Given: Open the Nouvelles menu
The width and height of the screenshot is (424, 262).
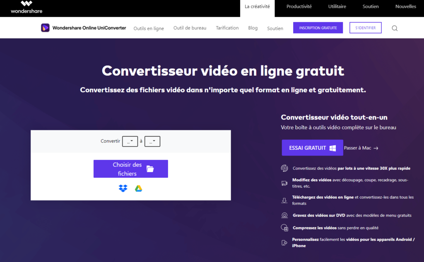Looking at the screenshot, I should click(x=406, y=7).
